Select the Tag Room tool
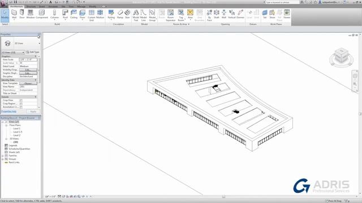Image resolution: width=362 pixels, height=203 pixels. point(181,15)
